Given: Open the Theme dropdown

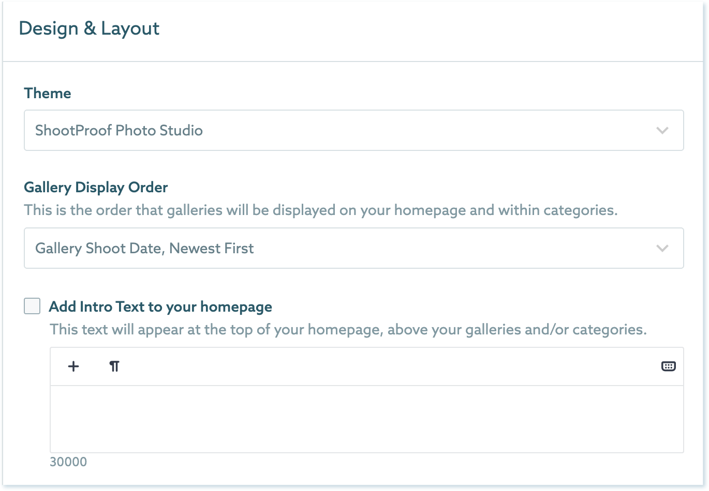Looking at the screenshot, I should [353, 130].
